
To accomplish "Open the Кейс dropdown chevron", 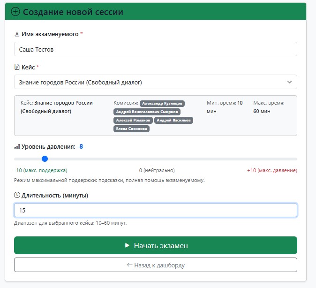I will click(x=289, y=82).
